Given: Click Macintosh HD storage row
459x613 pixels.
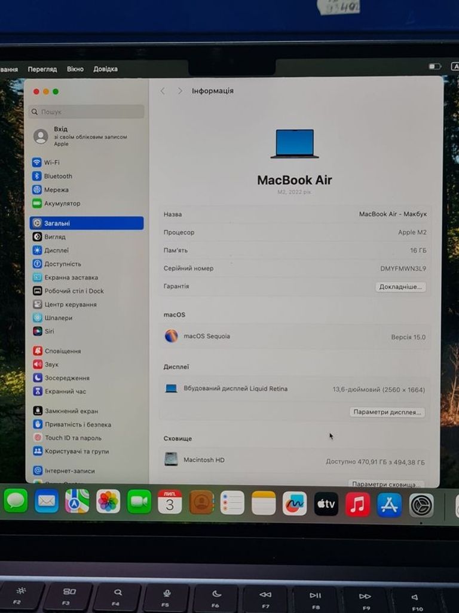Looking at the screenshot, I should [x=295, y=460].
